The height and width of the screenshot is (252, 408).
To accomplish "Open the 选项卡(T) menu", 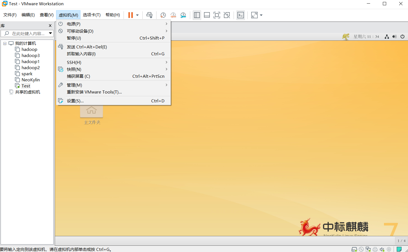I will tap(91, 15).
